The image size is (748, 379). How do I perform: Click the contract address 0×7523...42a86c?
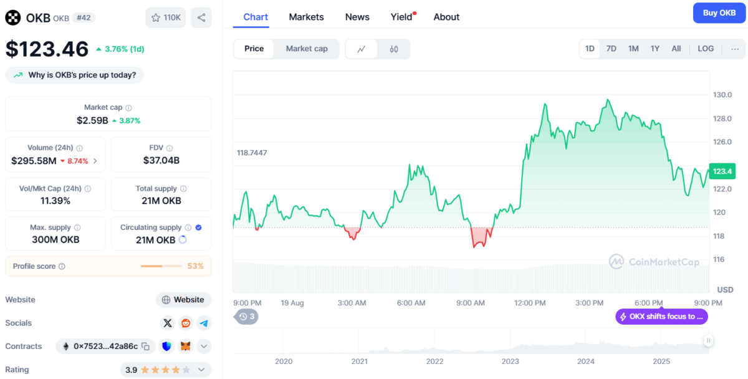tap(105, 347)
